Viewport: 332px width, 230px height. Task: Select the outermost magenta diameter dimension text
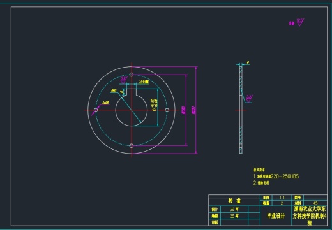[193, 110]
